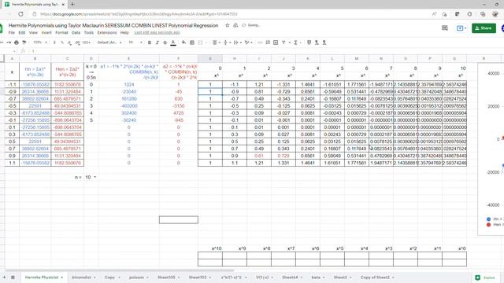504x283 pixels.
Task: Click the insert chart icon
Action: tap(276, 42)
